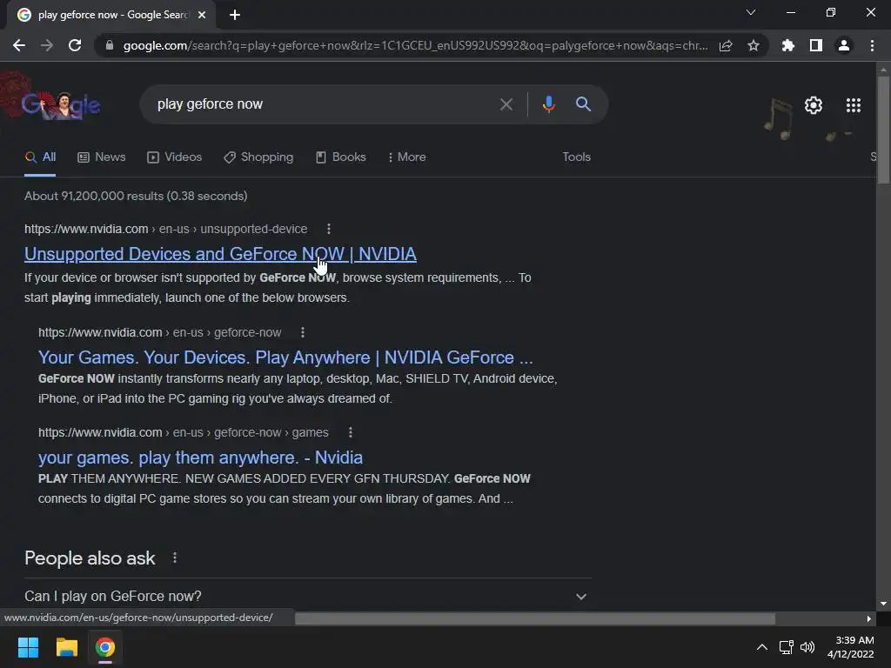The height and width of the screenshot is (668, 891).
Task: Go back with the browser back arrow
Action: 19,45
